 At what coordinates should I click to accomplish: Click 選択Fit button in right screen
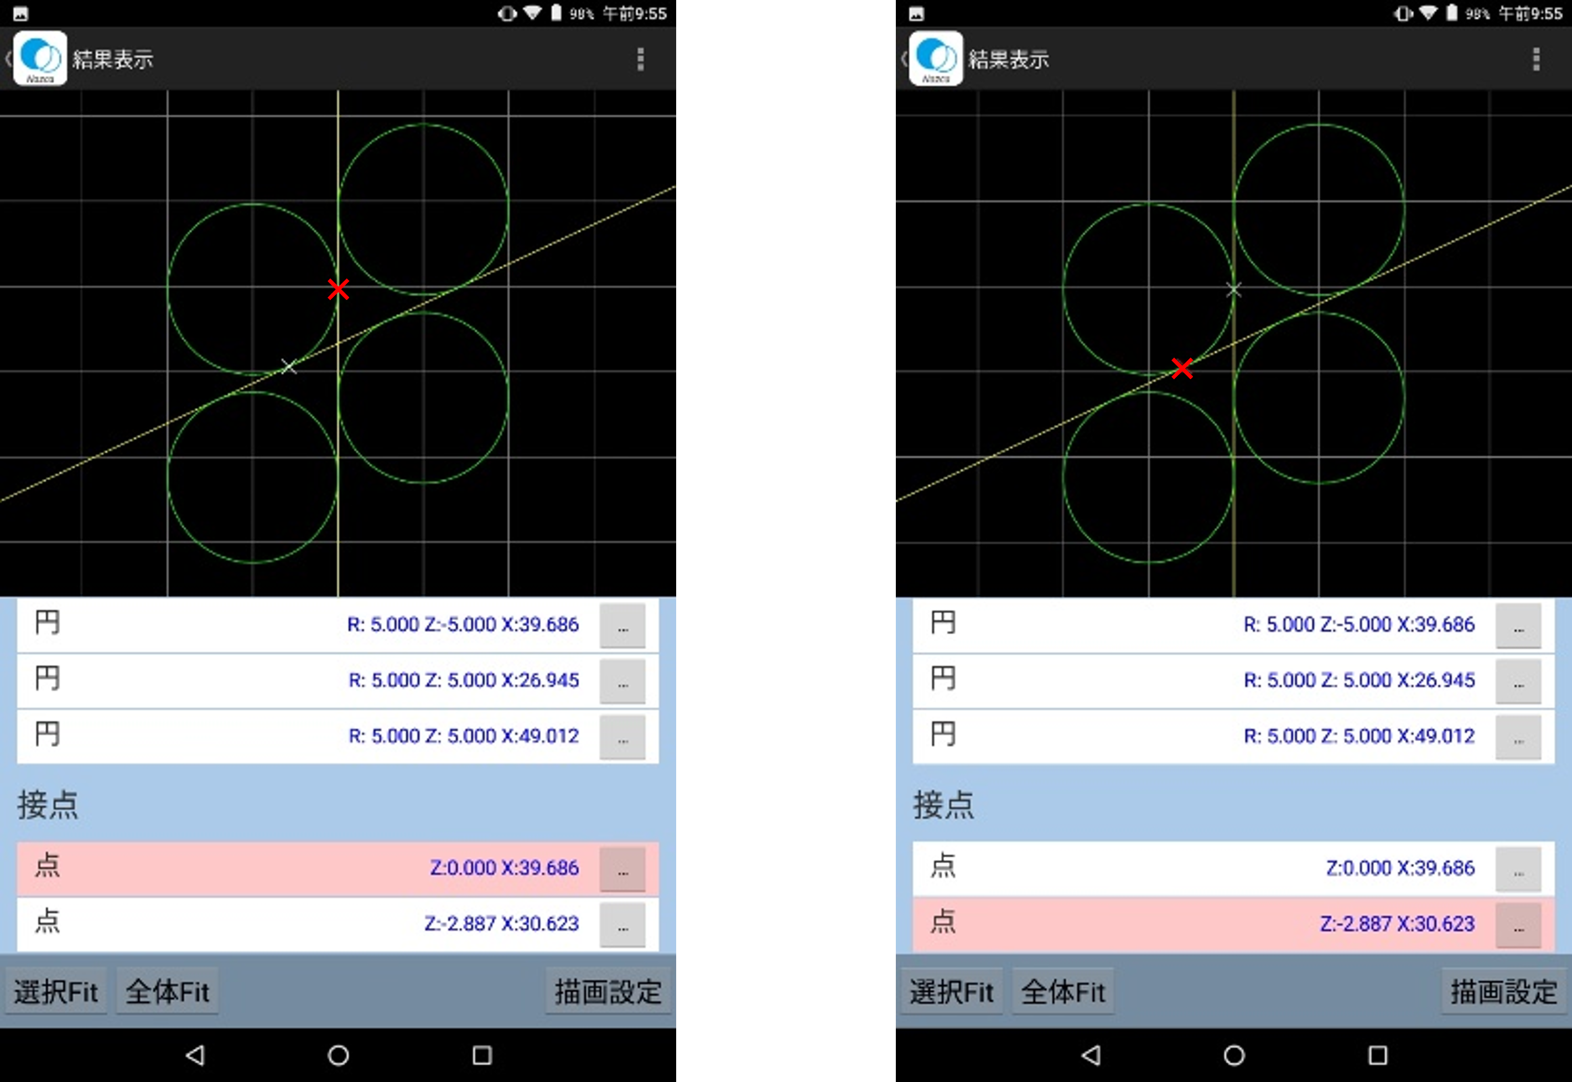(x=951, y=991)
